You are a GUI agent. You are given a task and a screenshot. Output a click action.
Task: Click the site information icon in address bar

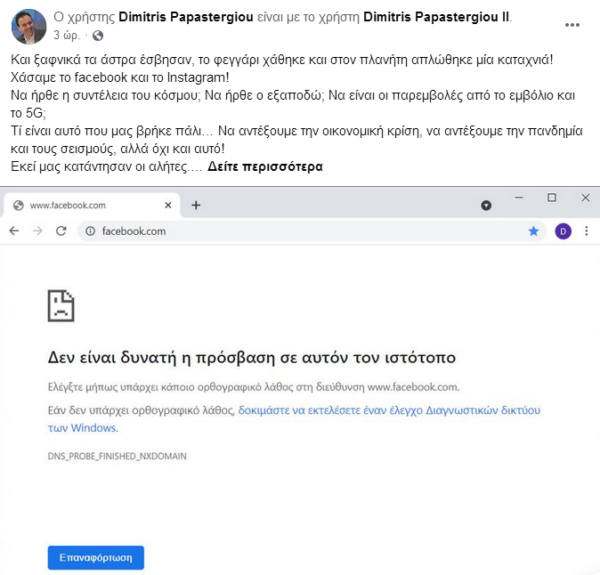click(x=90, y=231)
